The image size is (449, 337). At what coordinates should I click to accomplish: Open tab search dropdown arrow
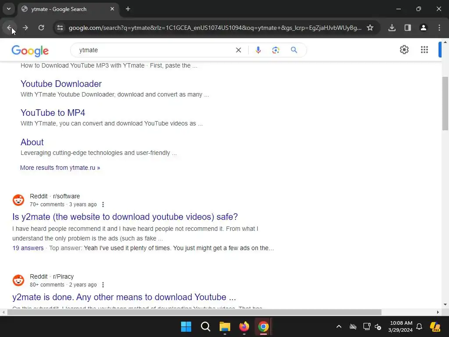pos(9,9)
